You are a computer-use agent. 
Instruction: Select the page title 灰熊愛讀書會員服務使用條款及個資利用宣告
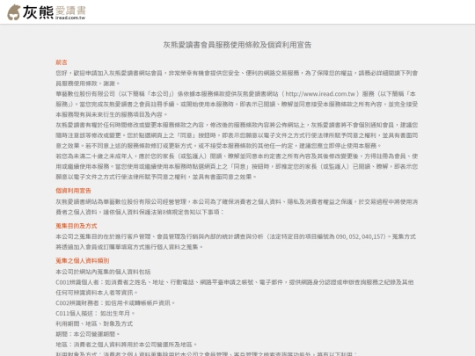237,45
